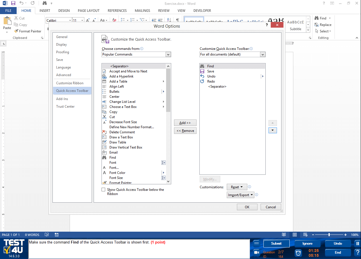Click the Save icon in the title bar toolbar
This screenshot has width=361, height=259.
pyautogui.click(x=13, y=3)
